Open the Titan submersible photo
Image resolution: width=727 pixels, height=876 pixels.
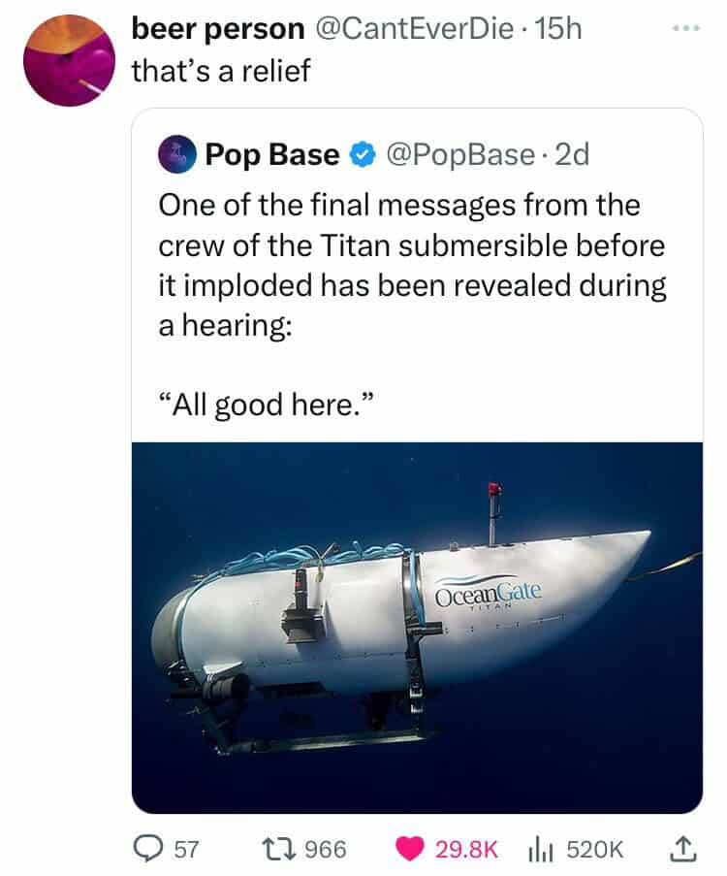417,628
